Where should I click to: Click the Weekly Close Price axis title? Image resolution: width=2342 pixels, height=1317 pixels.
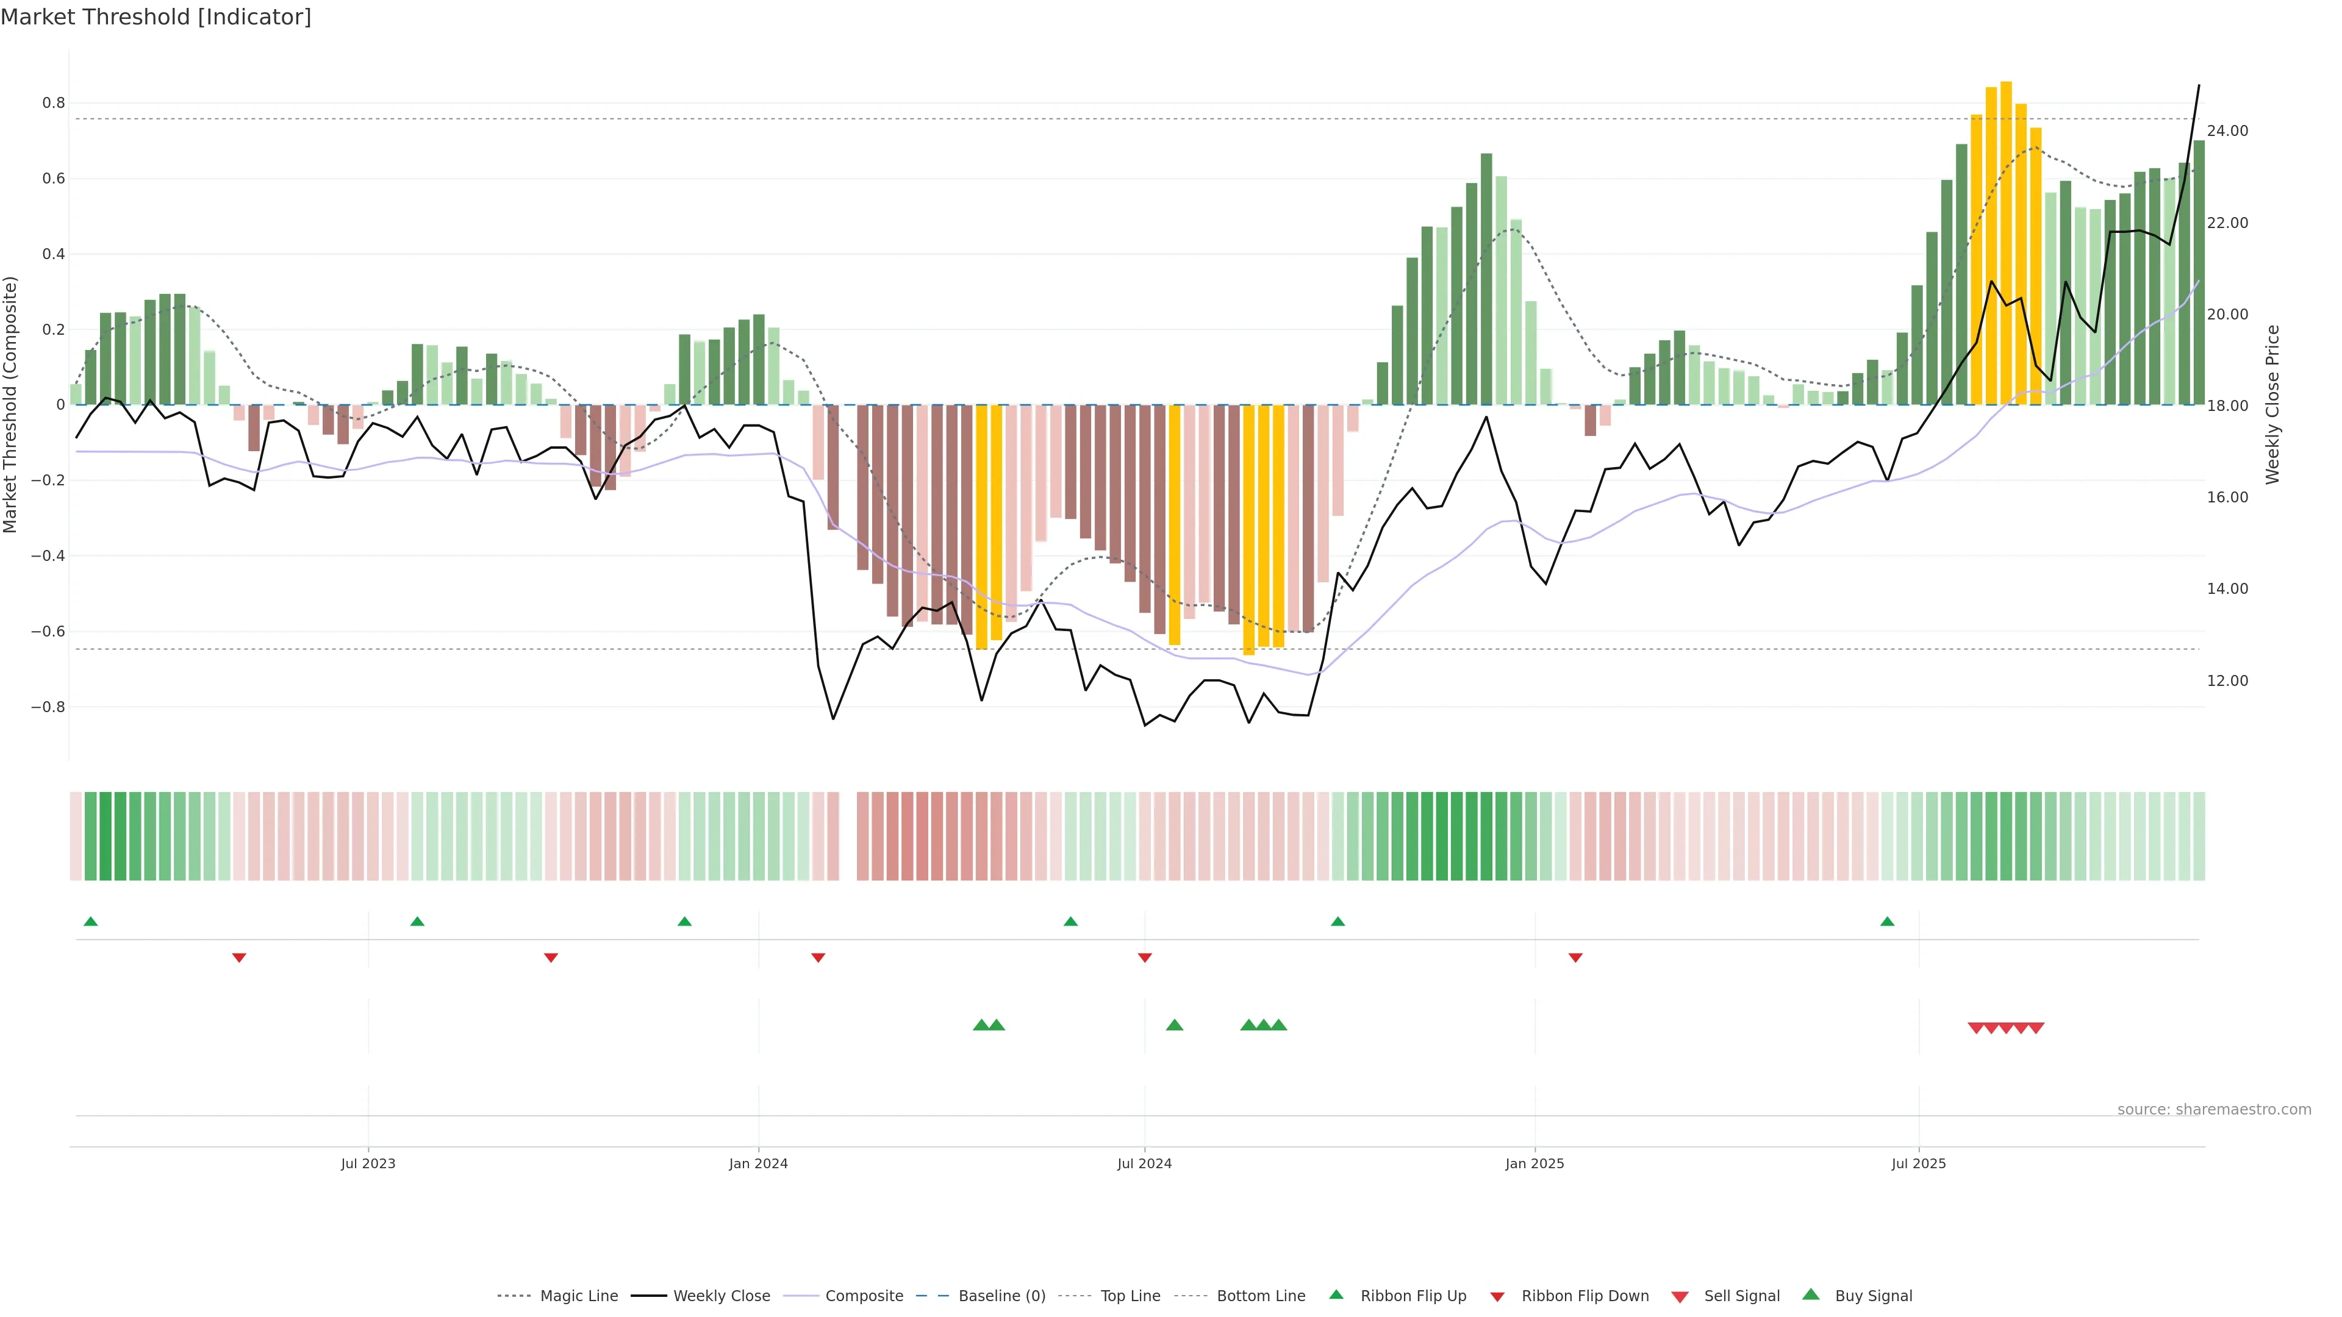(2272, 404)
